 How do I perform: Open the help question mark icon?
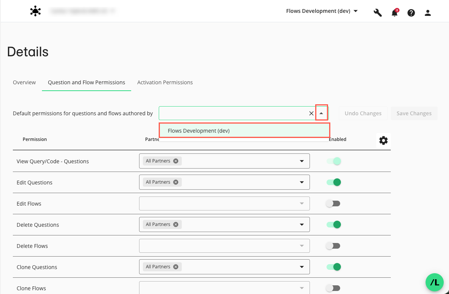point(411,12)
